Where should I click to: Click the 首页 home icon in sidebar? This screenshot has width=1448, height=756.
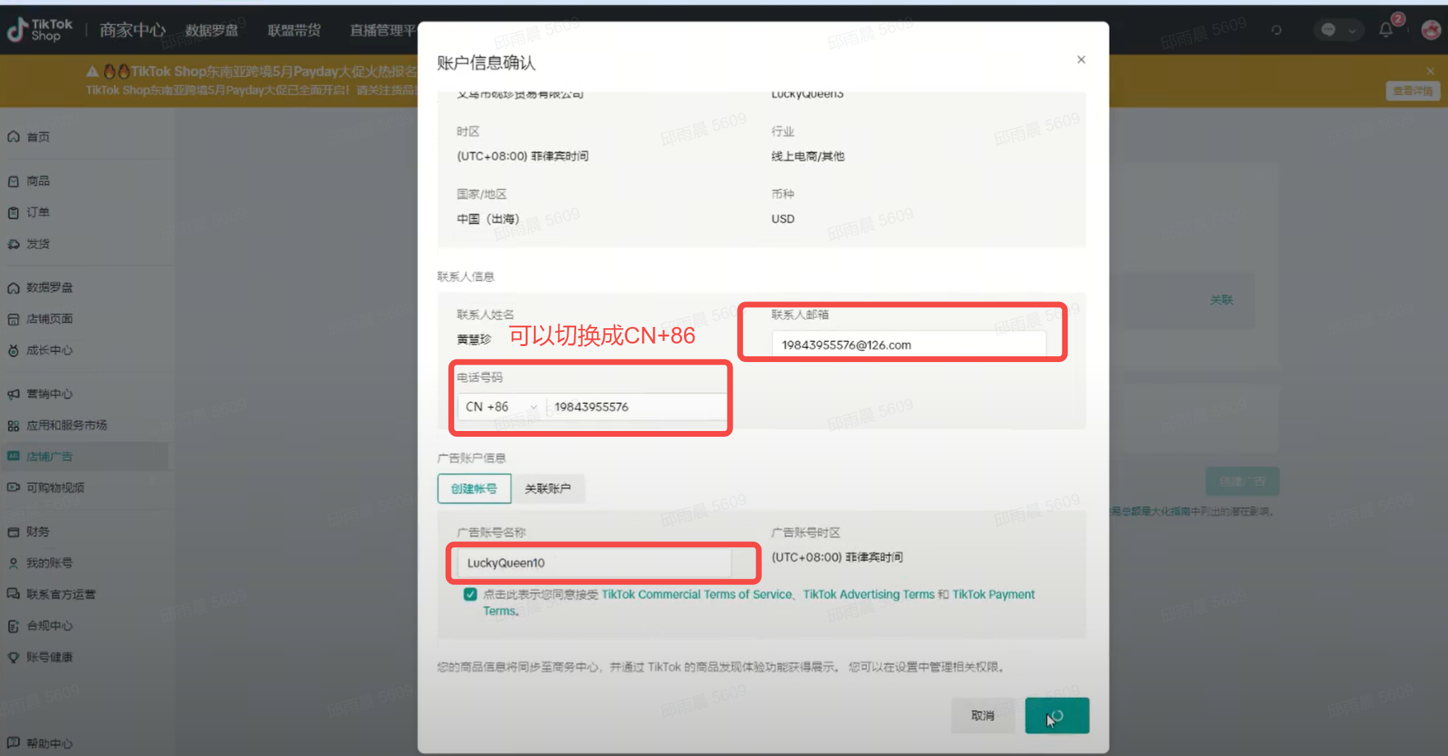point(13,137)
